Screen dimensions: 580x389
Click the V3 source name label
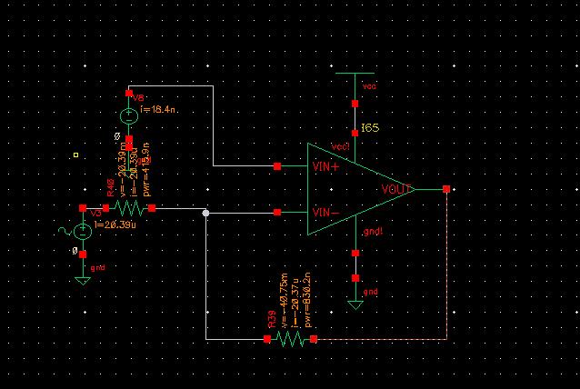[95, 214]
